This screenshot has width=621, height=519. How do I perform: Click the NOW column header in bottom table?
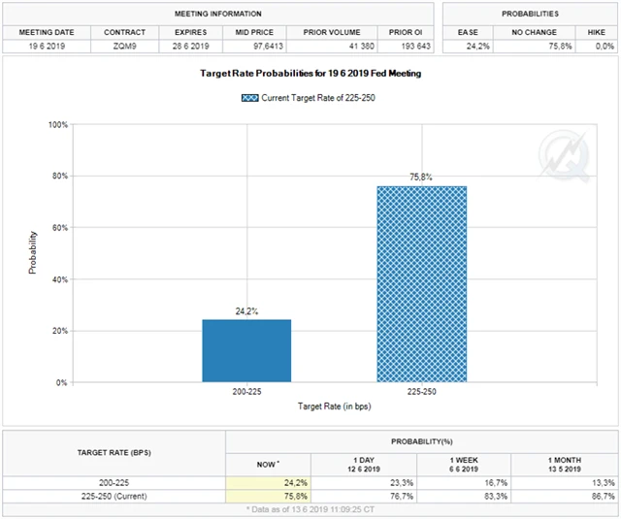point(268,464)
